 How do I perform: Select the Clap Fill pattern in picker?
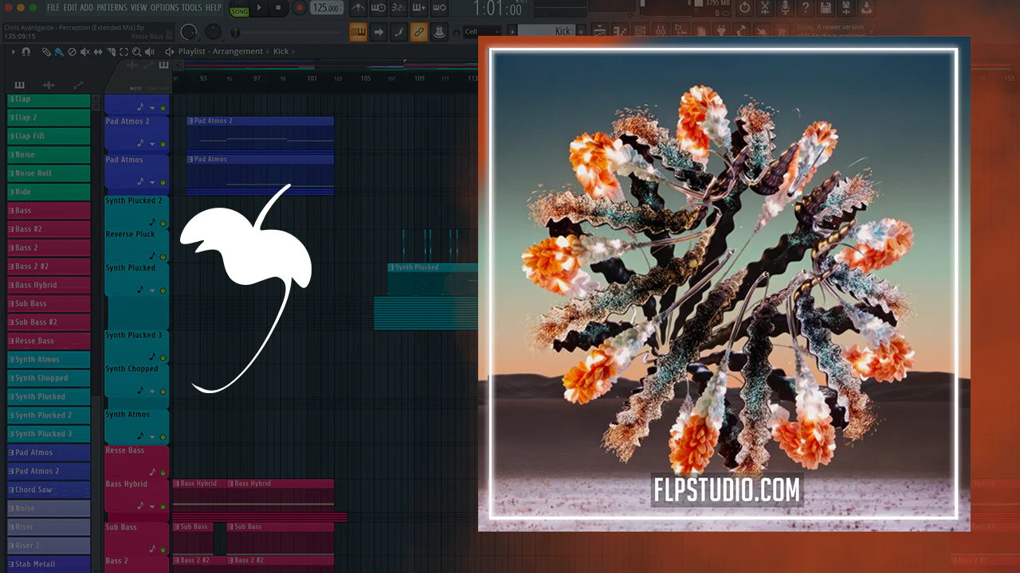pyautogui.click(x=49, y=136)
